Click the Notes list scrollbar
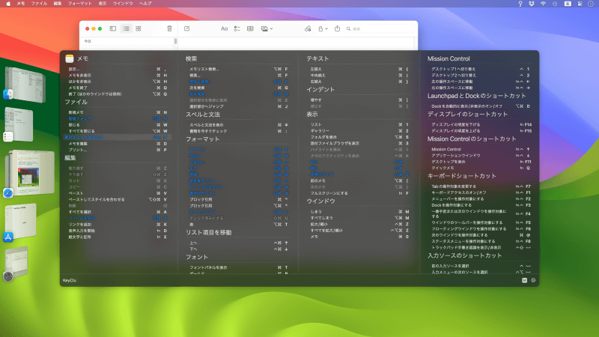Viewport: 599px width, 337px height. pos(175,41)
